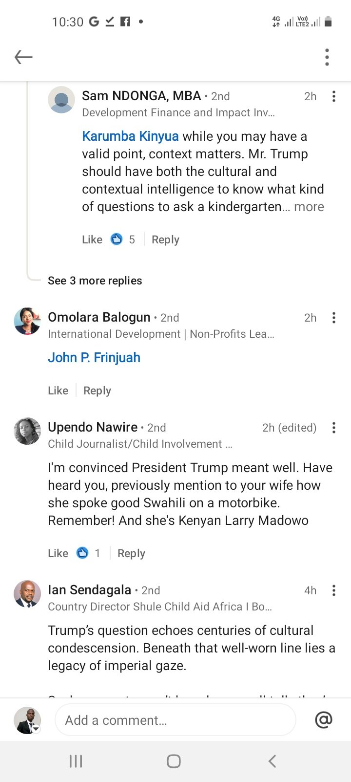Image resolution: width=351 pixels, height=782 pixels.
Task: Tap the like reaction icon on Upendo's comment
Action: point(82,553)
